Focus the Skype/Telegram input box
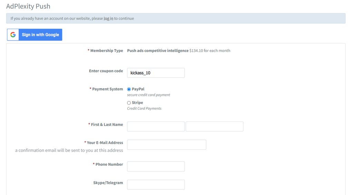Viewport: 351px width, 195px height. pyautogui.click(x=156, y=185)
